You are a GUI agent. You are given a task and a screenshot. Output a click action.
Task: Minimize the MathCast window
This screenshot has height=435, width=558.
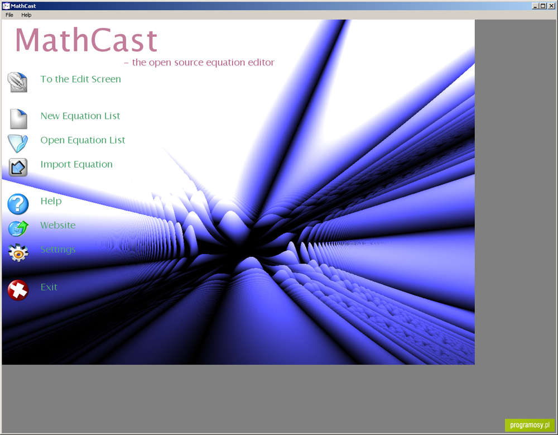tap(535, 6)
